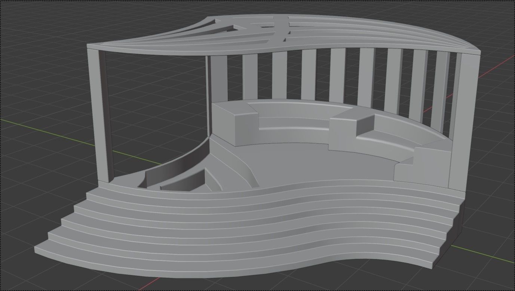Select the curved slatted roof of the model

[283, 35]
